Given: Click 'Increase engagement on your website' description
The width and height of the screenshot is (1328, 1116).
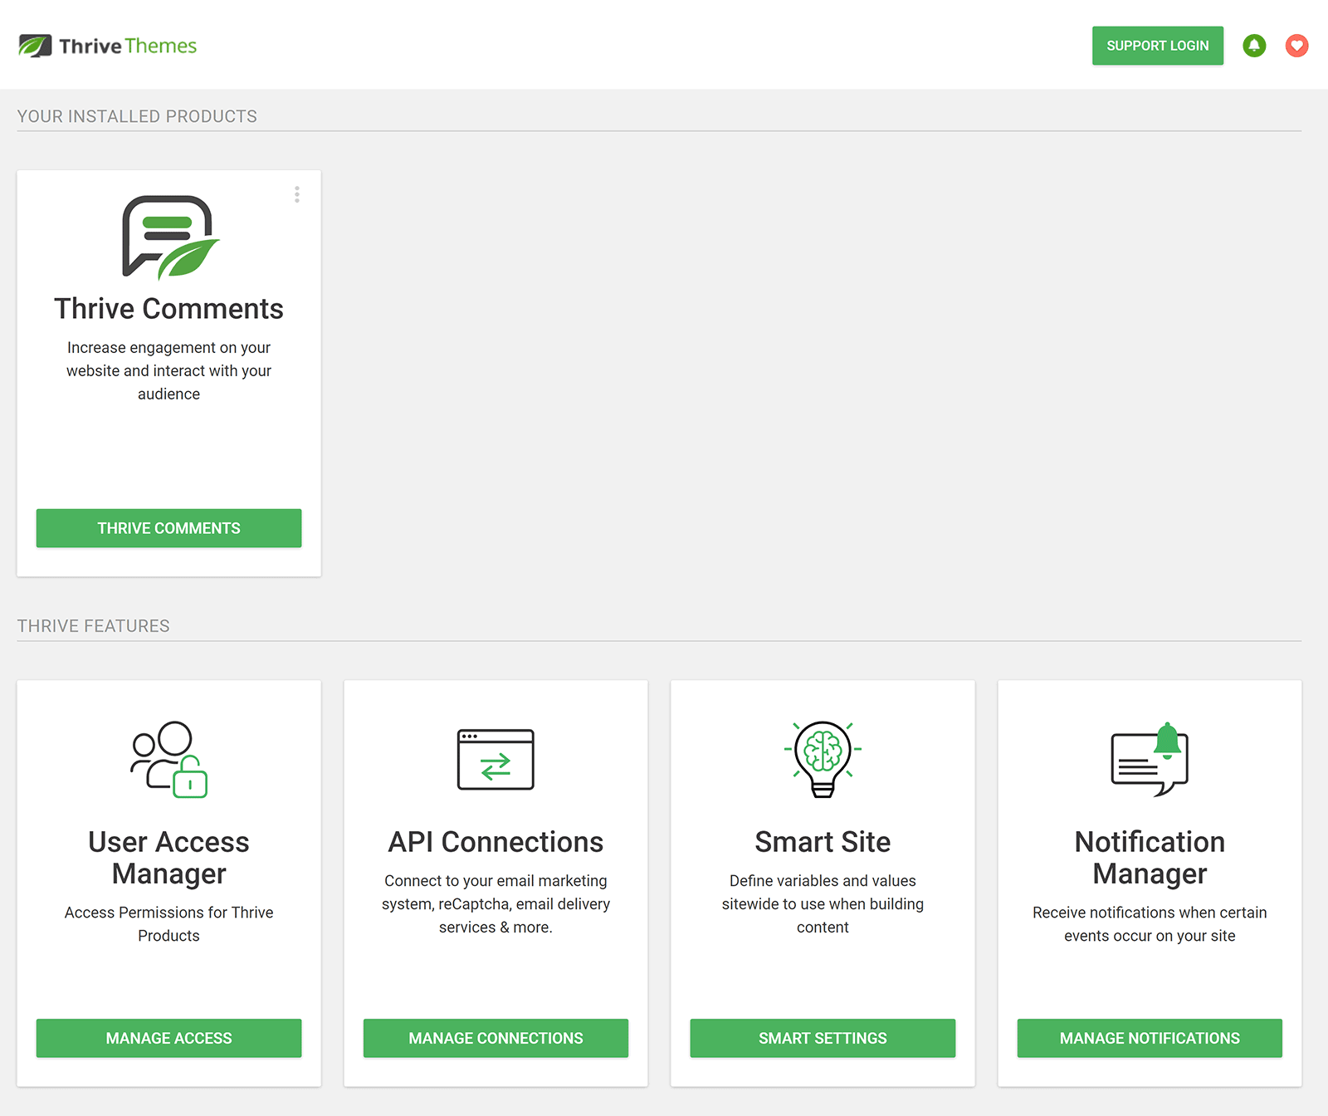Looking at the screenshot, I should coord(168,370).
